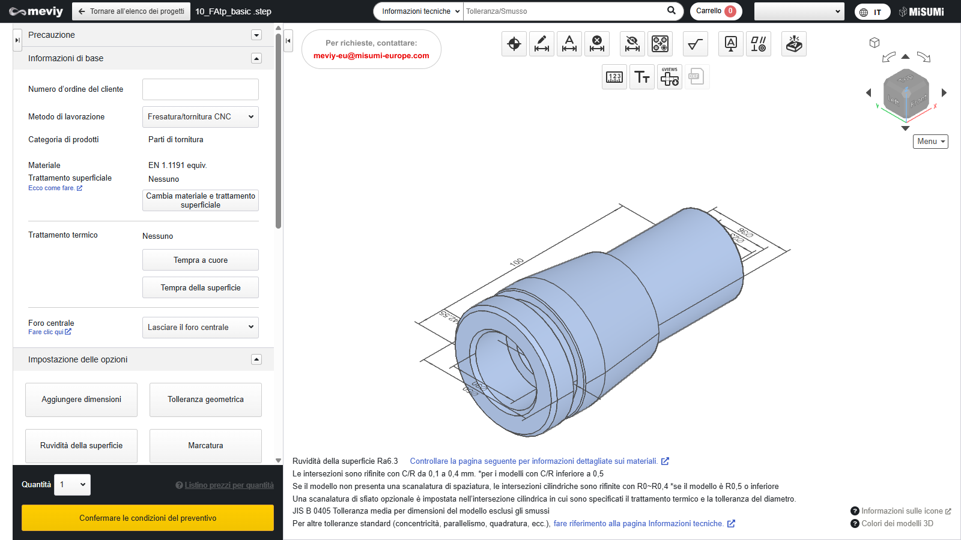Select the text size Tt tool
961x540 pixels.
pyautogui.click(x=641, y=77)
